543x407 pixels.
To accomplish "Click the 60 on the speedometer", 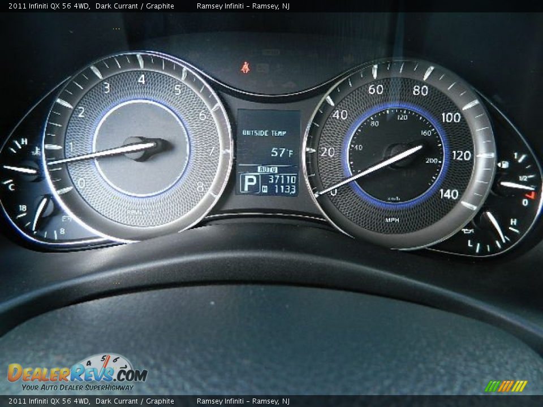I will (376, 90).
